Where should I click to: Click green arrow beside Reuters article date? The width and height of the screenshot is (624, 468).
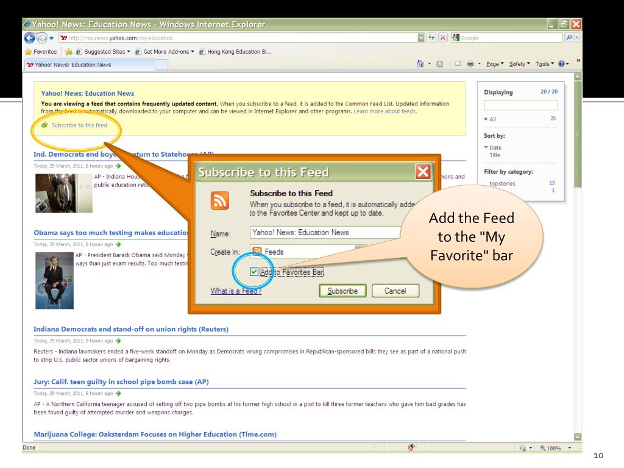(x=118, y=341)
